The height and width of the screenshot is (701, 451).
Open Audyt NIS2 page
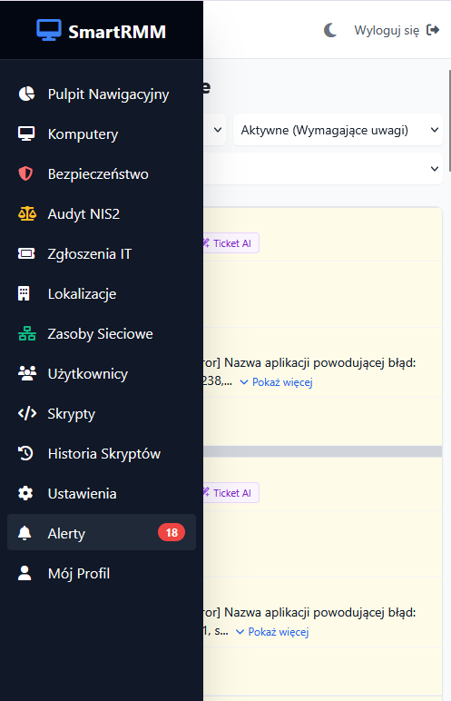pyautogui.click(x=102, y=213)
